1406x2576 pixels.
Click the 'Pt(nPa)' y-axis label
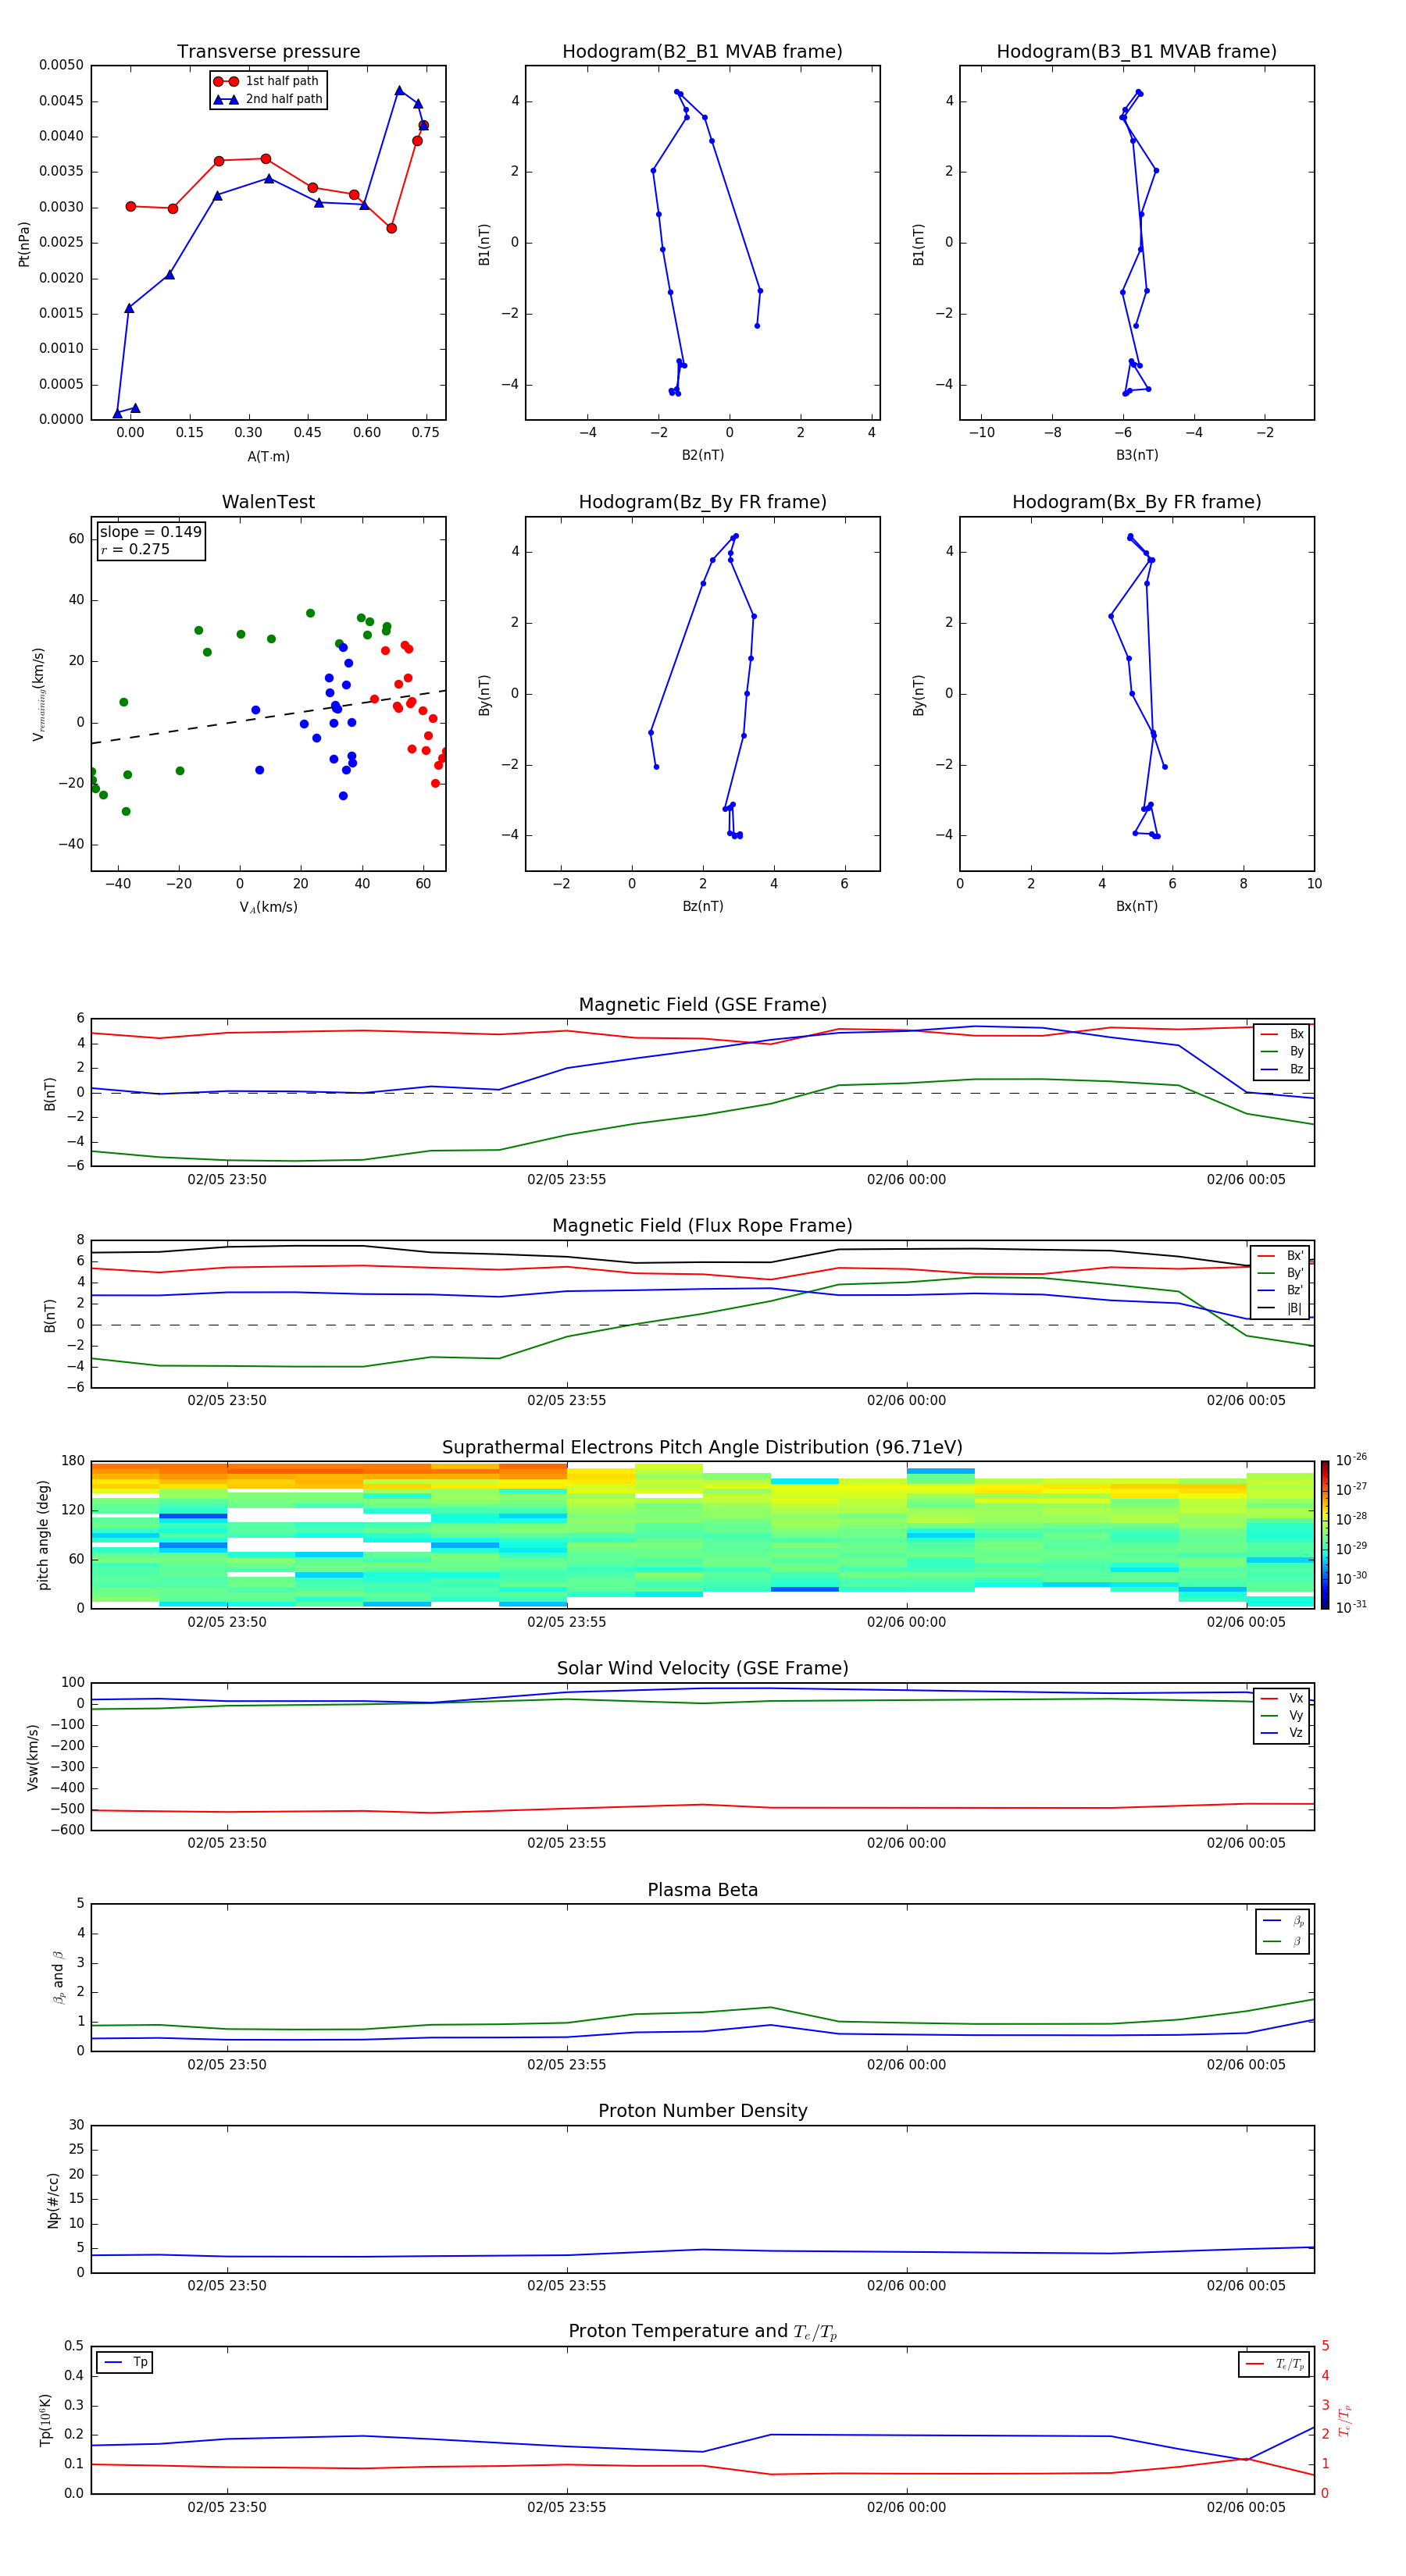(24, 243)
